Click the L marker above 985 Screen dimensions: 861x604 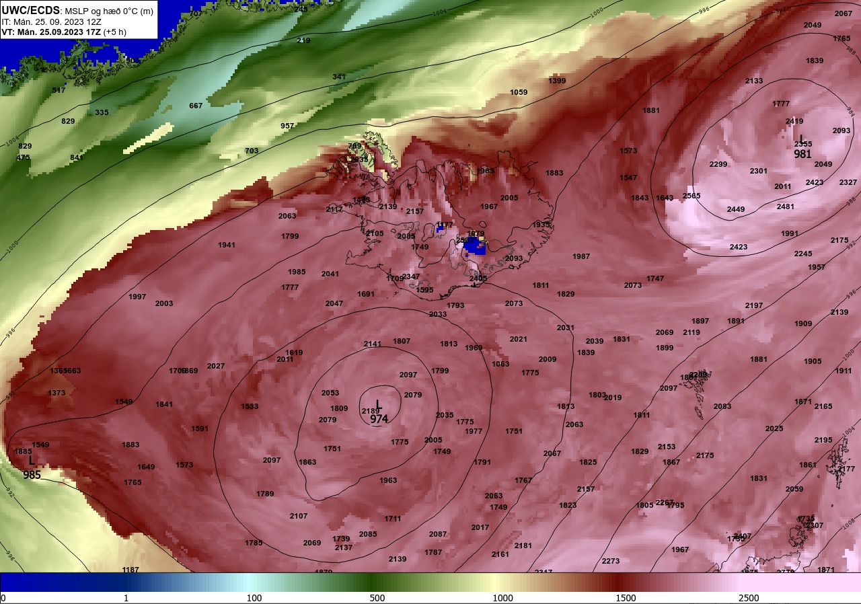click(32, 461)
